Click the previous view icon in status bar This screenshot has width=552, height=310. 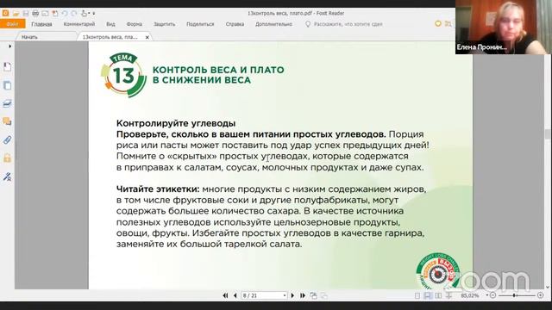313,295
